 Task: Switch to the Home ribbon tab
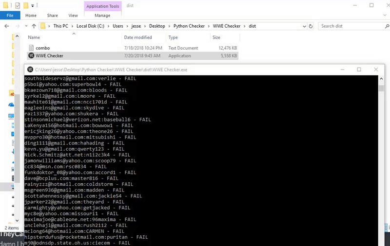pos(31,16)
